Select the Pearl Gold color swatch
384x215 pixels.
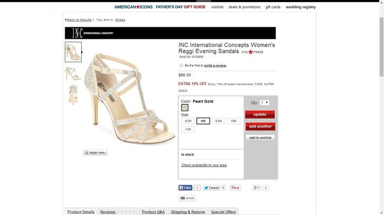[185, 107]
